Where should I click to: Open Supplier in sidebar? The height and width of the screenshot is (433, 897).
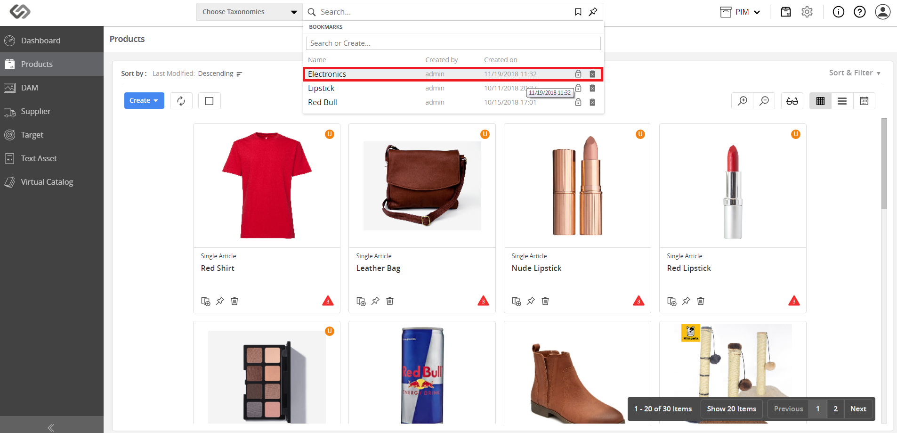[52, 111]
